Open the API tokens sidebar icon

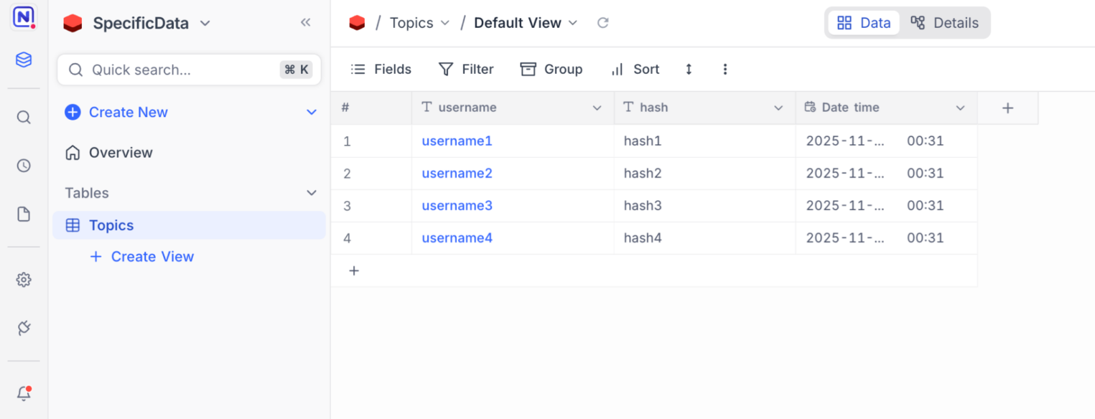click(x=24, y=328)
